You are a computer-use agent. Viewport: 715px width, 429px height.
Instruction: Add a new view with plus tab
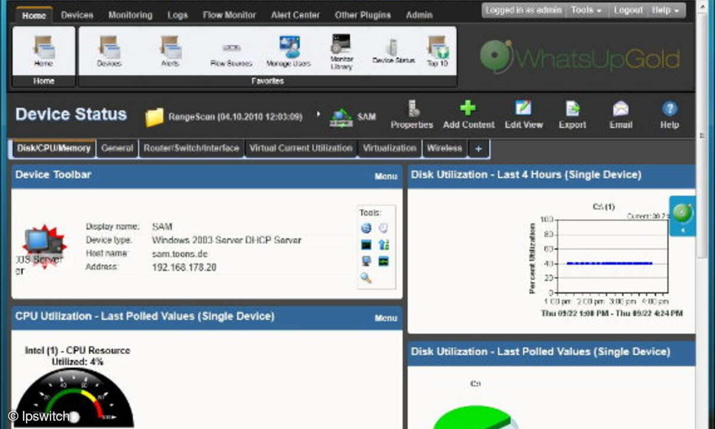click(478, 149)
